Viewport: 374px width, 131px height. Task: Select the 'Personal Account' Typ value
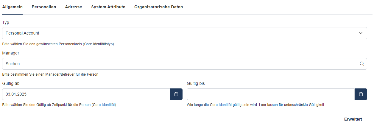pyautogui.click(x=23, y=33)
